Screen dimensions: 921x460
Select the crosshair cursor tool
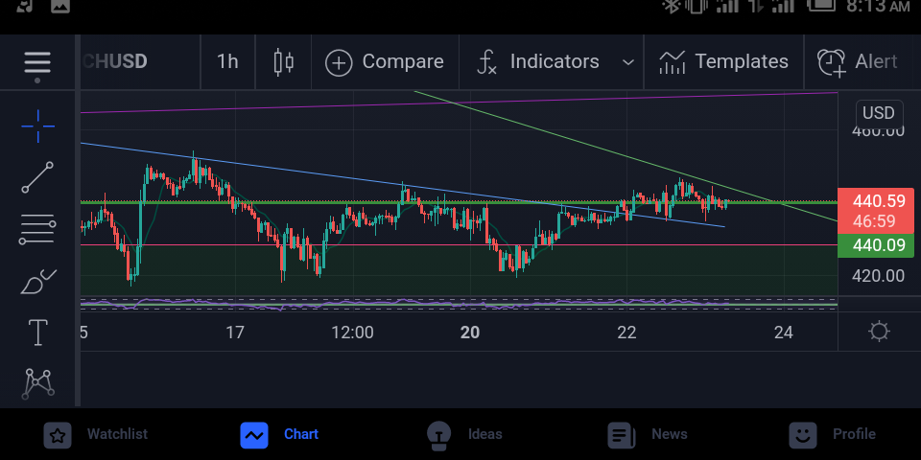37,126
